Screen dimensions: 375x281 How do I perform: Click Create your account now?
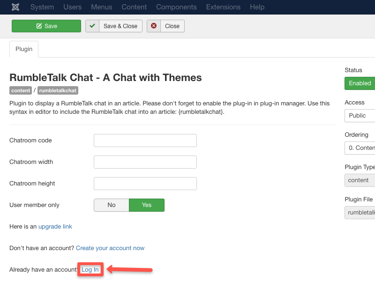pyautogui.click(x=110, y=248)
